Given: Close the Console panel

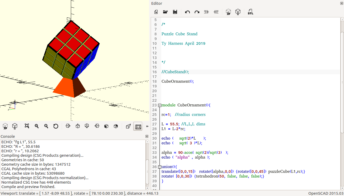Looking at the screenshot, I should pos(147,136).
